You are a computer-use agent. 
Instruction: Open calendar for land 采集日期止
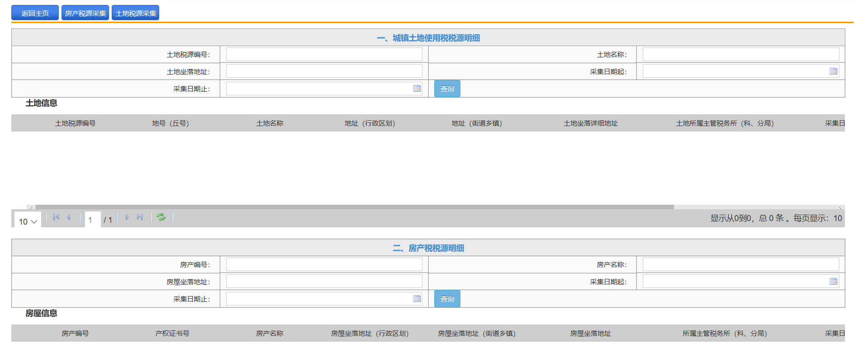point(417,88)
